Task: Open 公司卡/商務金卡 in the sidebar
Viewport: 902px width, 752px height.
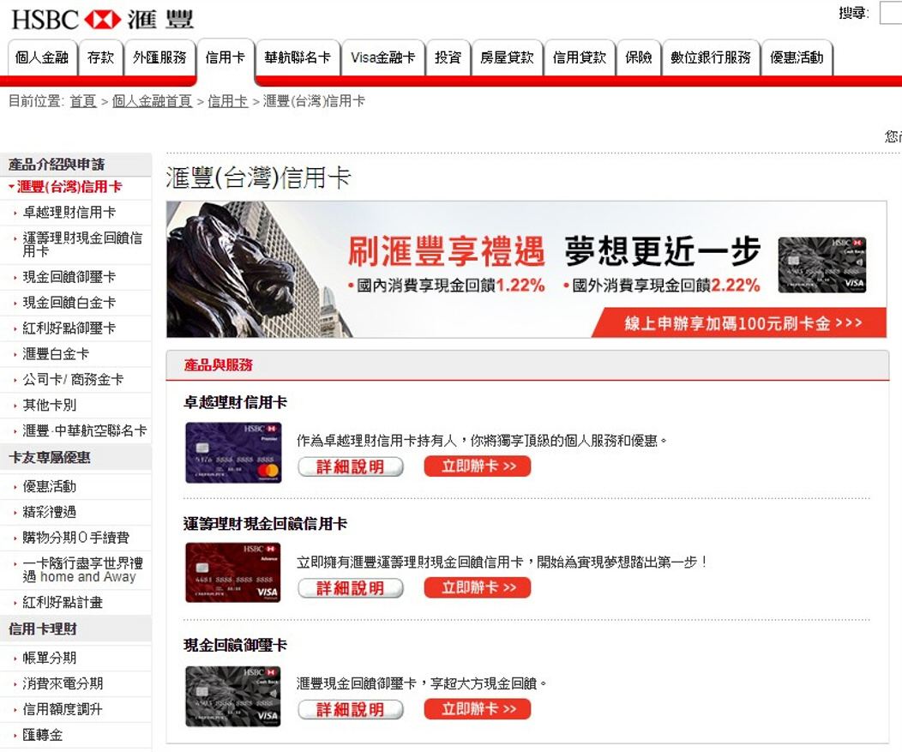Action: (x=73, y=380)
